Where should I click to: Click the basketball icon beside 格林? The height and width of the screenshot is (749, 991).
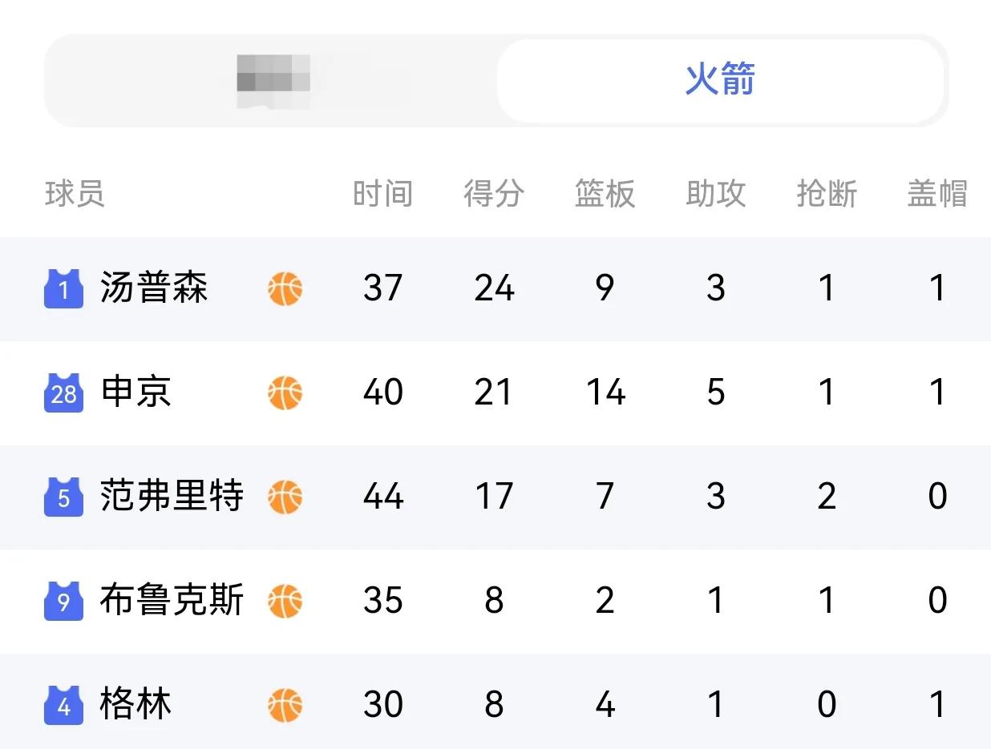click(x=285, y=705)
